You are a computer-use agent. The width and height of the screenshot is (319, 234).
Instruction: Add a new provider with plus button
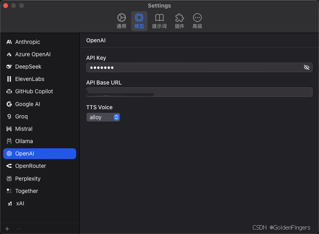pyautogui.click(x=7, y=229)
